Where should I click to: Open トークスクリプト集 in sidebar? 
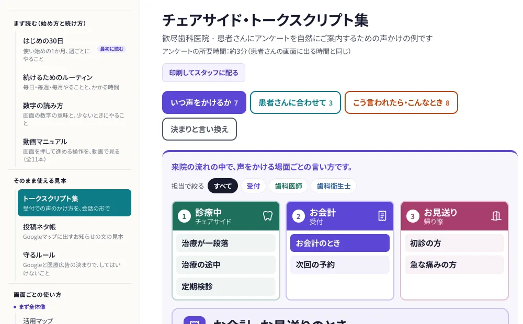point(74,203)
